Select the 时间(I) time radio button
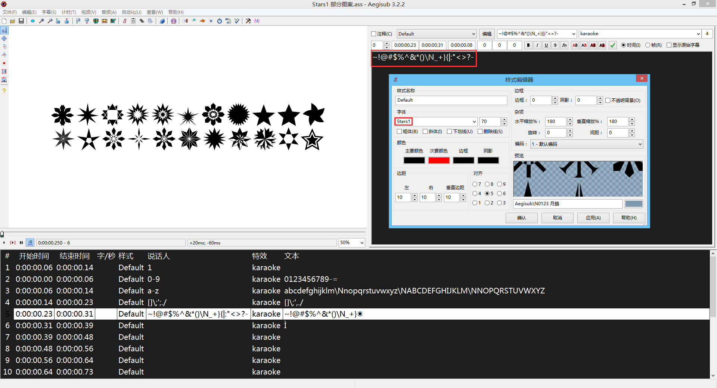Screen dimensions: 717x388 631,45
